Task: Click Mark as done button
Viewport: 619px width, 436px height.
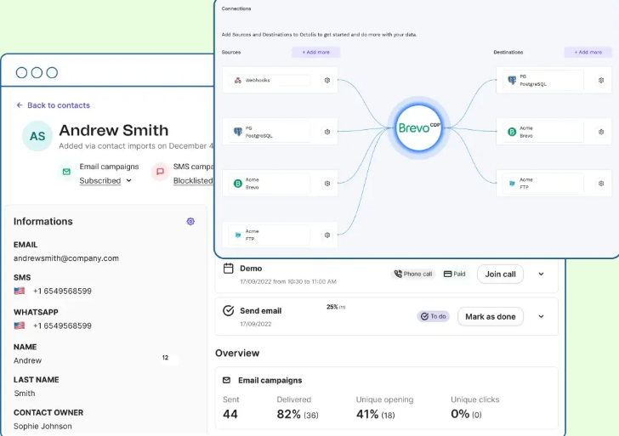Action: [491, 316]
